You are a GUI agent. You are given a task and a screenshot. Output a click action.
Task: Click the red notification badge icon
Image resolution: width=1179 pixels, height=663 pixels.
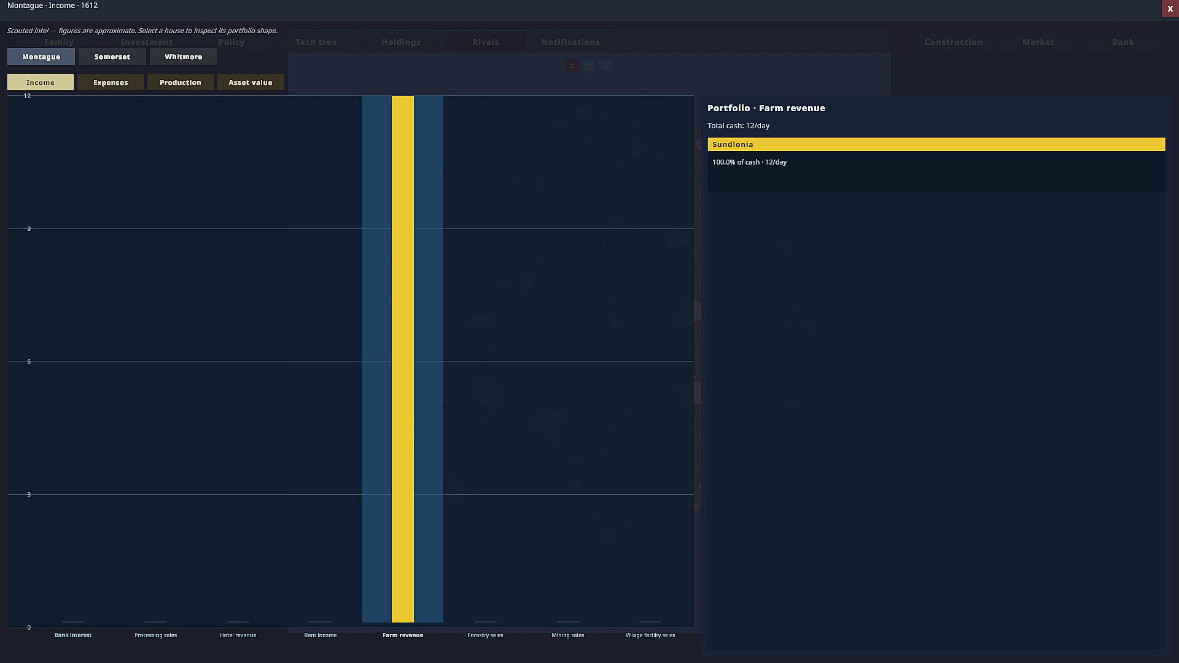[x=572, y=66]
